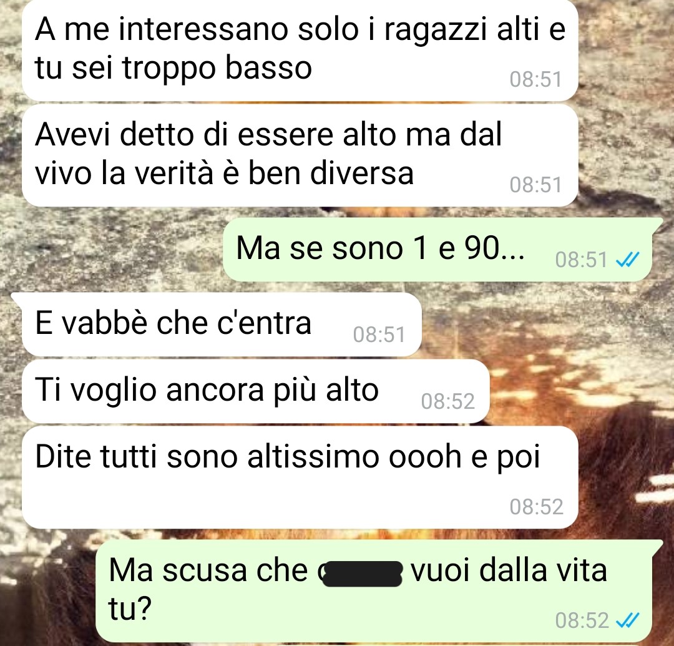Click blue read receipt ticks on "vuoi dalla vita" message
The height and width of the screenshot is (646, 674).
point(628,620)
